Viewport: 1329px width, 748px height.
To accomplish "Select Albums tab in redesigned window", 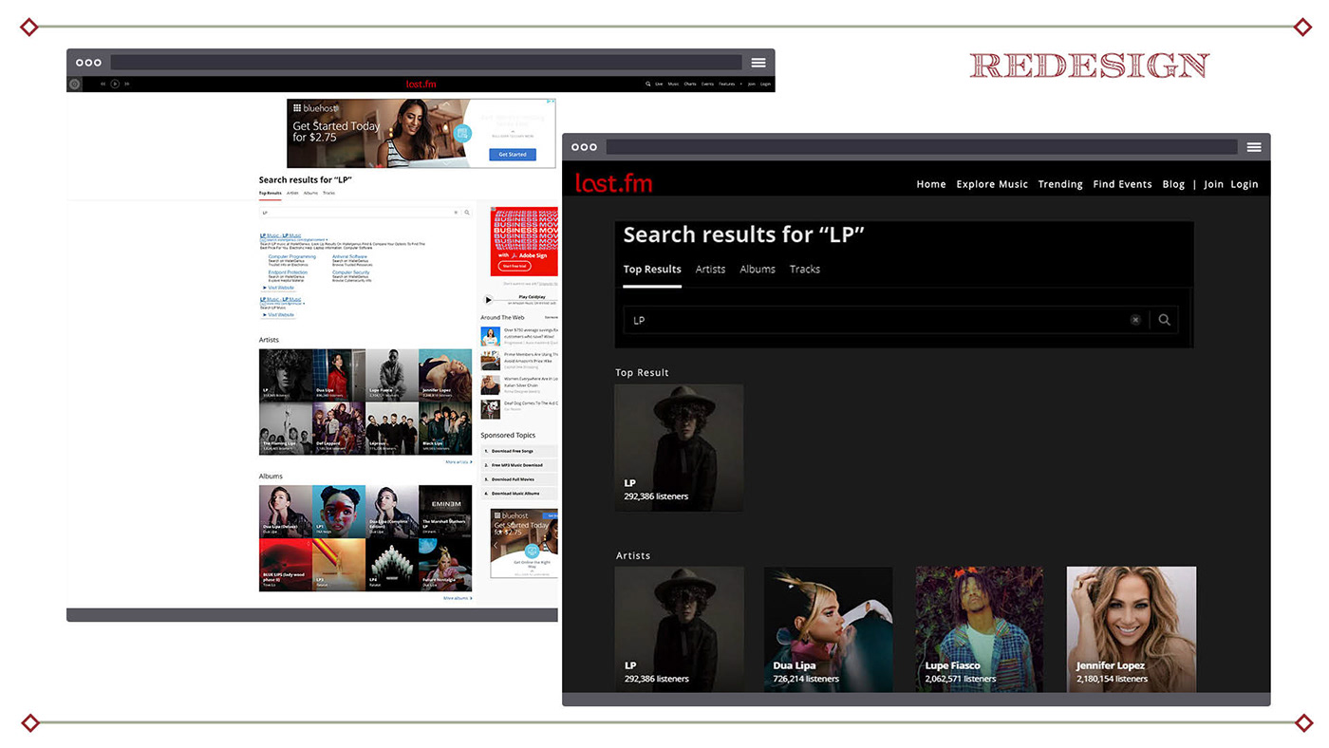I will click(x=758, y=270).
